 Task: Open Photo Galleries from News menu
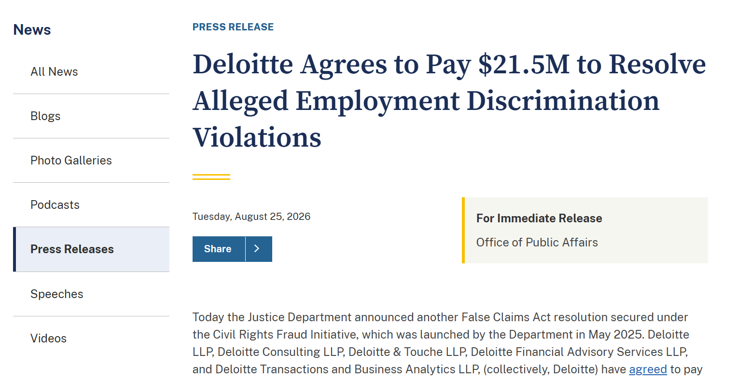pyautogui.click(x=91, y=161)
